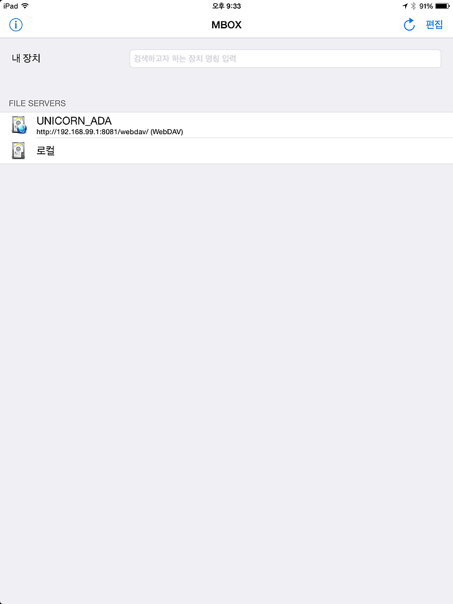Tap the FILE SERVERS section header
This screenshot has width=453, height=604.
(37, 103)
